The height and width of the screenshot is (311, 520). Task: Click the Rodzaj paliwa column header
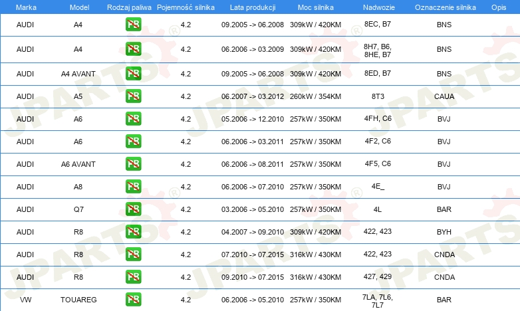click(x=129, y=7)
